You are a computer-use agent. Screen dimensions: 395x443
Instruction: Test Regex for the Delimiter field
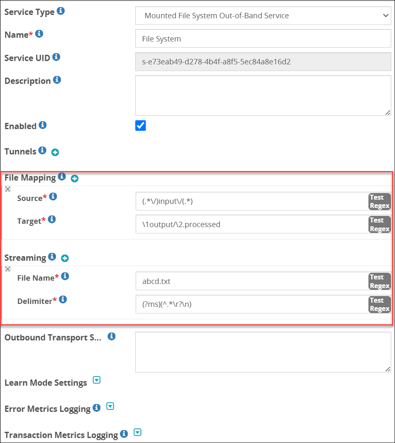point(380,304)
